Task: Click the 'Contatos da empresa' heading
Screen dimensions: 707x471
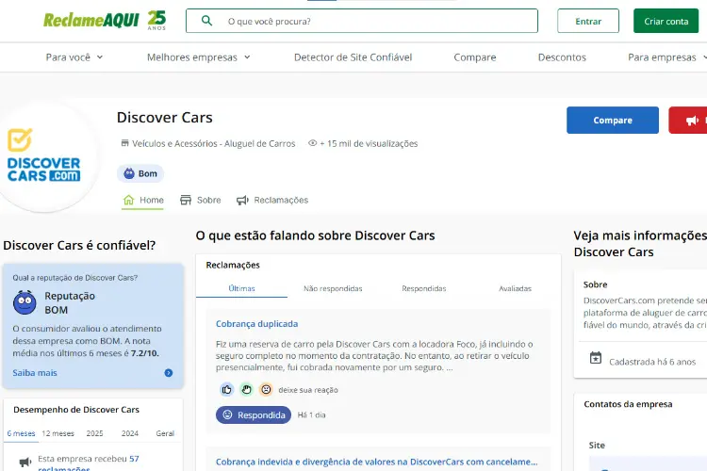Action: tap(628, 404)
